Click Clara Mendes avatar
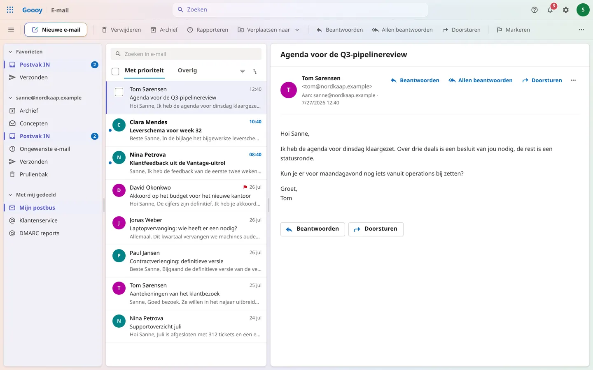593x370 pixels. point(119,125)
